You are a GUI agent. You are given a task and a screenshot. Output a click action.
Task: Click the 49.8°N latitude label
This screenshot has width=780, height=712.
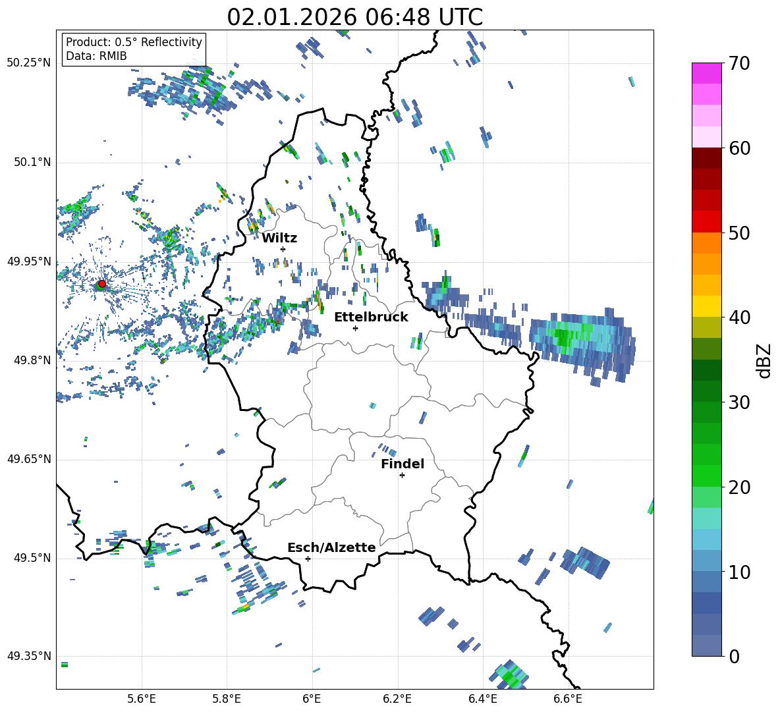tap(32, 360)
